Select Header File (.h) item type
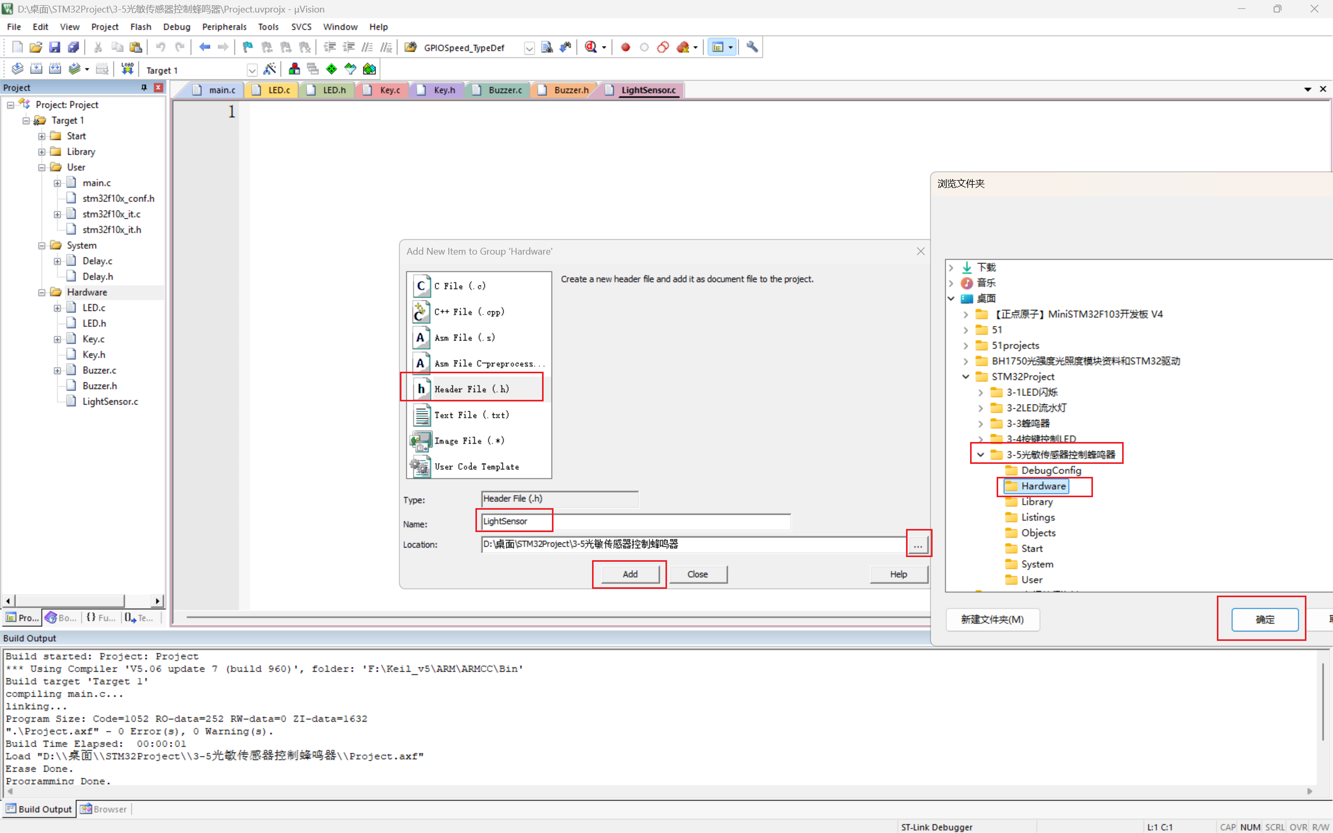The image size is (1333, 833). (472, 389)
